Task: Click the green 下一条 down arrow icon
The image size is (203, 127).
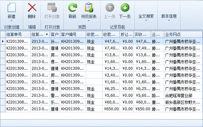Action: click(125, 7)
